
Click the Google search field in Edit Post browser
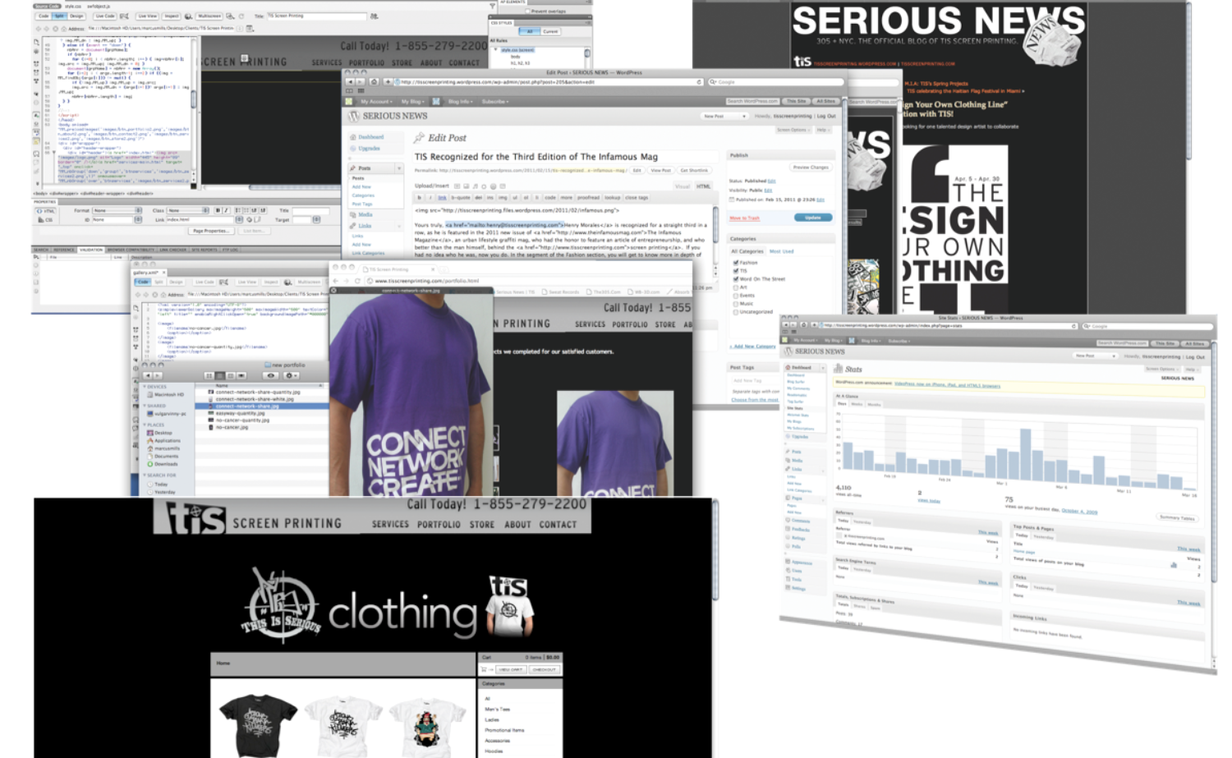click(x=775, y=82)
